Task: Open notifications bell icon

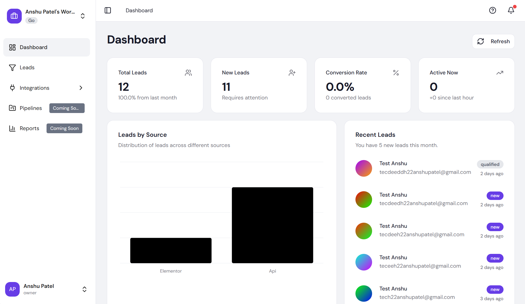Action: 511,10
